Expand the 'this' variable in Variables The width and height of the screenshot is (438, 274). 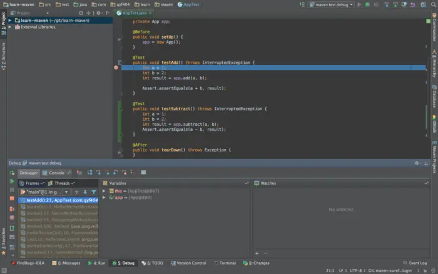104,191
